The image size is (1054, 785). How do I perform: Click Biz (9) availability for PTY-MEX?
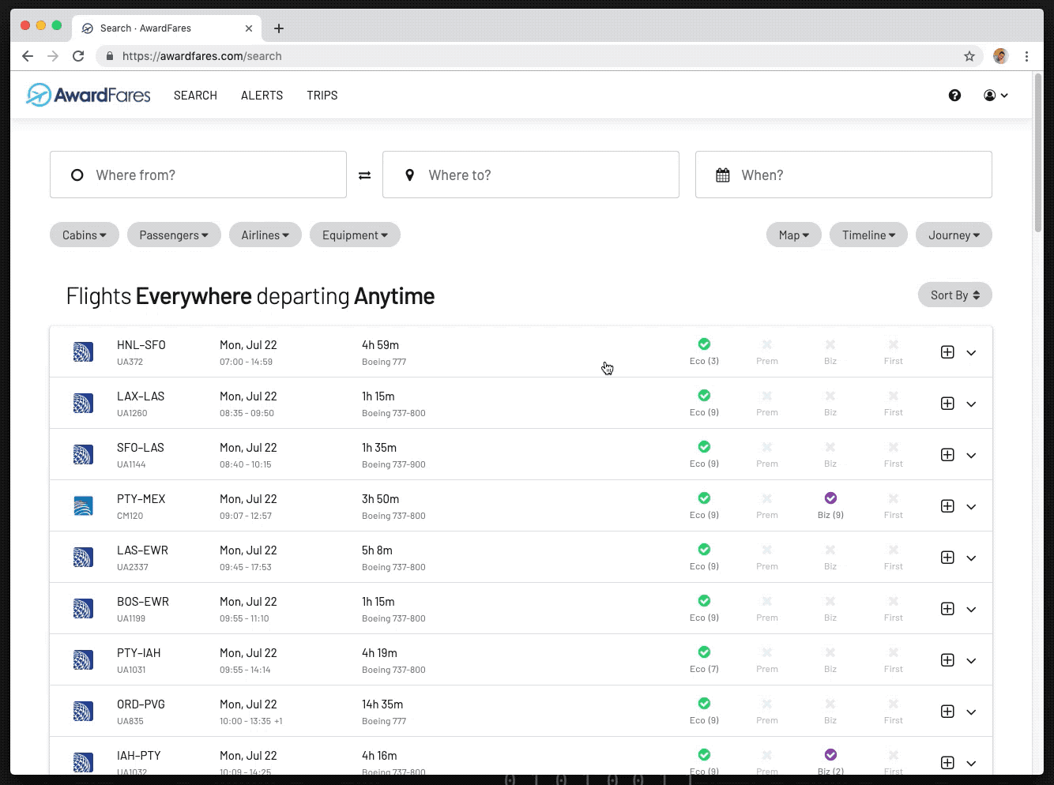830,506
